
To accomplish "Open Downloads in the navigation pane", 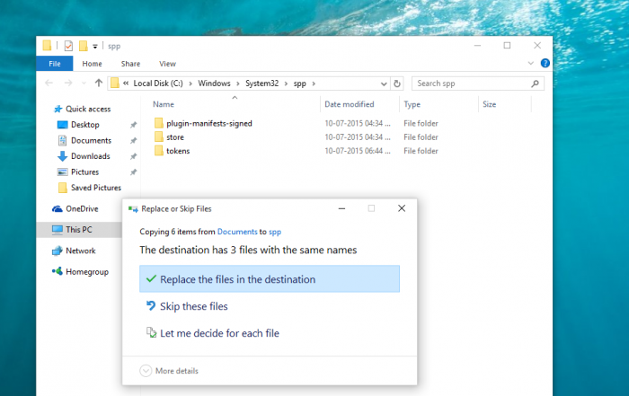I will tap(84, 156).
